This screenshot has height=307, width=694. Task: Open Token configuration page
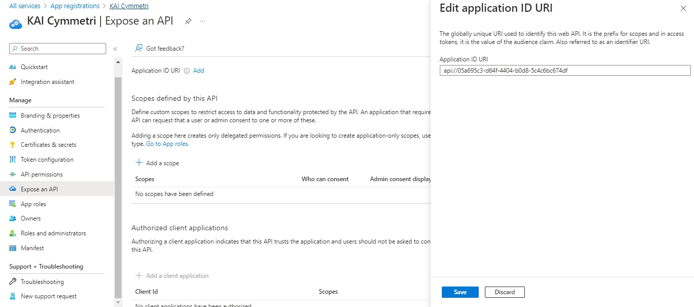coord(47,160)
